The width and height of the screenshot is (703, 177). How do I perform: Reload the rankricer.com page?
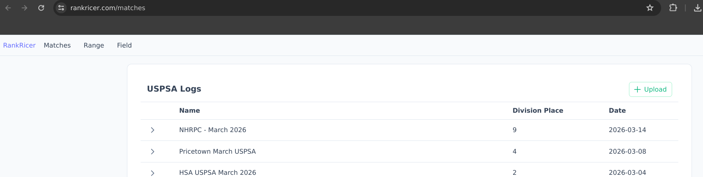pos(41,8)
